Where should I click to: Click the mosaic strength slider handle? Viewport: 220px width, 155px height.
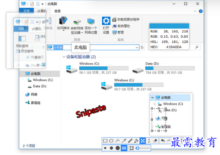click(137, 148)
